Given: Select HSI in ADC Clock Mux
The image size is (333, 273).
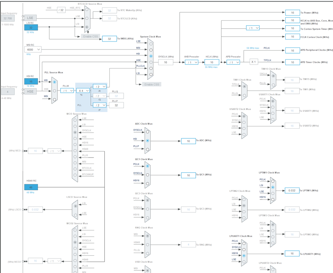Looking at the screenshot, I should (147, 141).
